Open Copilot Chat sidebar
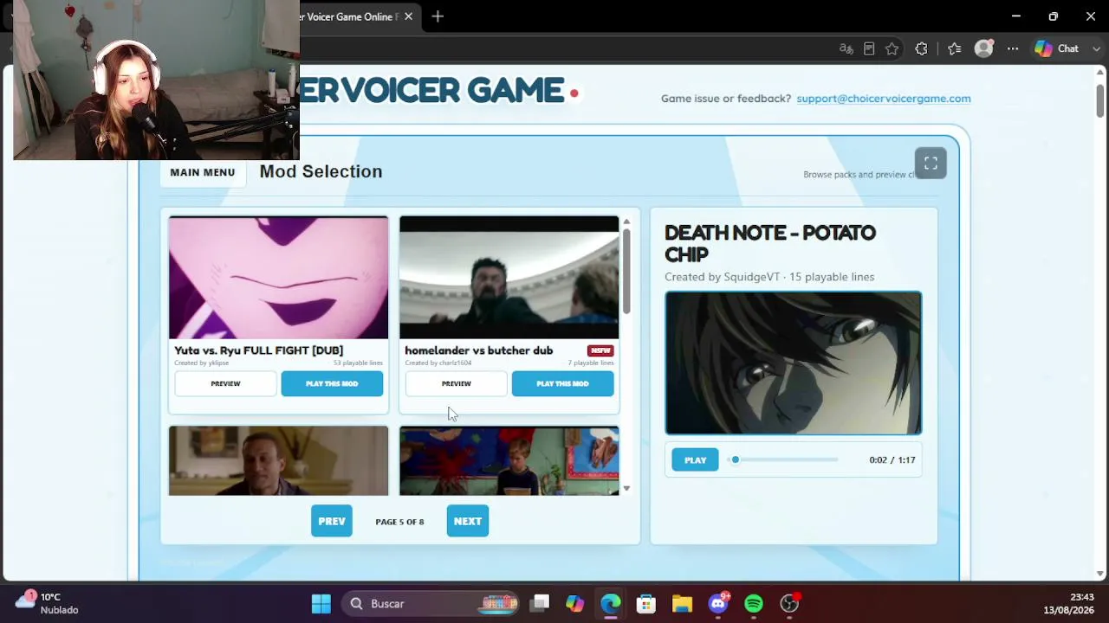The width and height of the screenshot is (1109, 623). pos(1056,48)
